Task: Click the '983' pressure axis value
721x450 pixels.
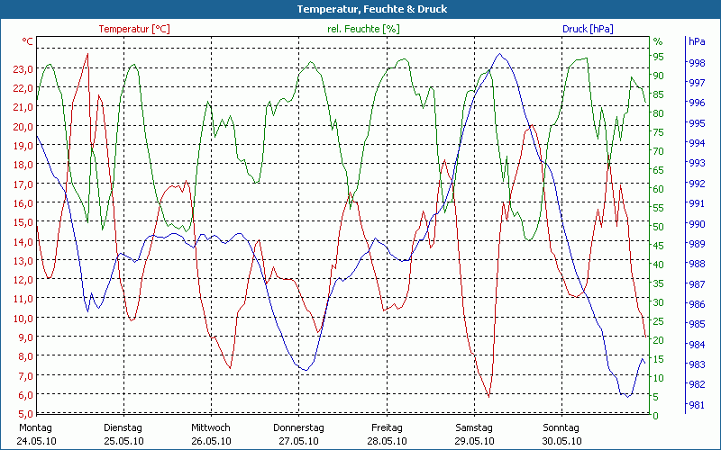Action: pyautogui.click(x=697, y=364)
